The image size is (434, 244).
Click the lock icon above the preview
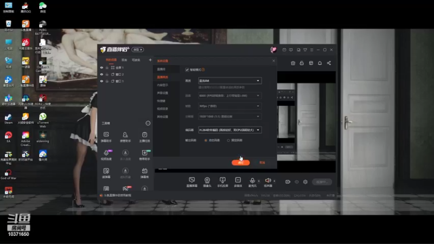[x=302, y=63]
